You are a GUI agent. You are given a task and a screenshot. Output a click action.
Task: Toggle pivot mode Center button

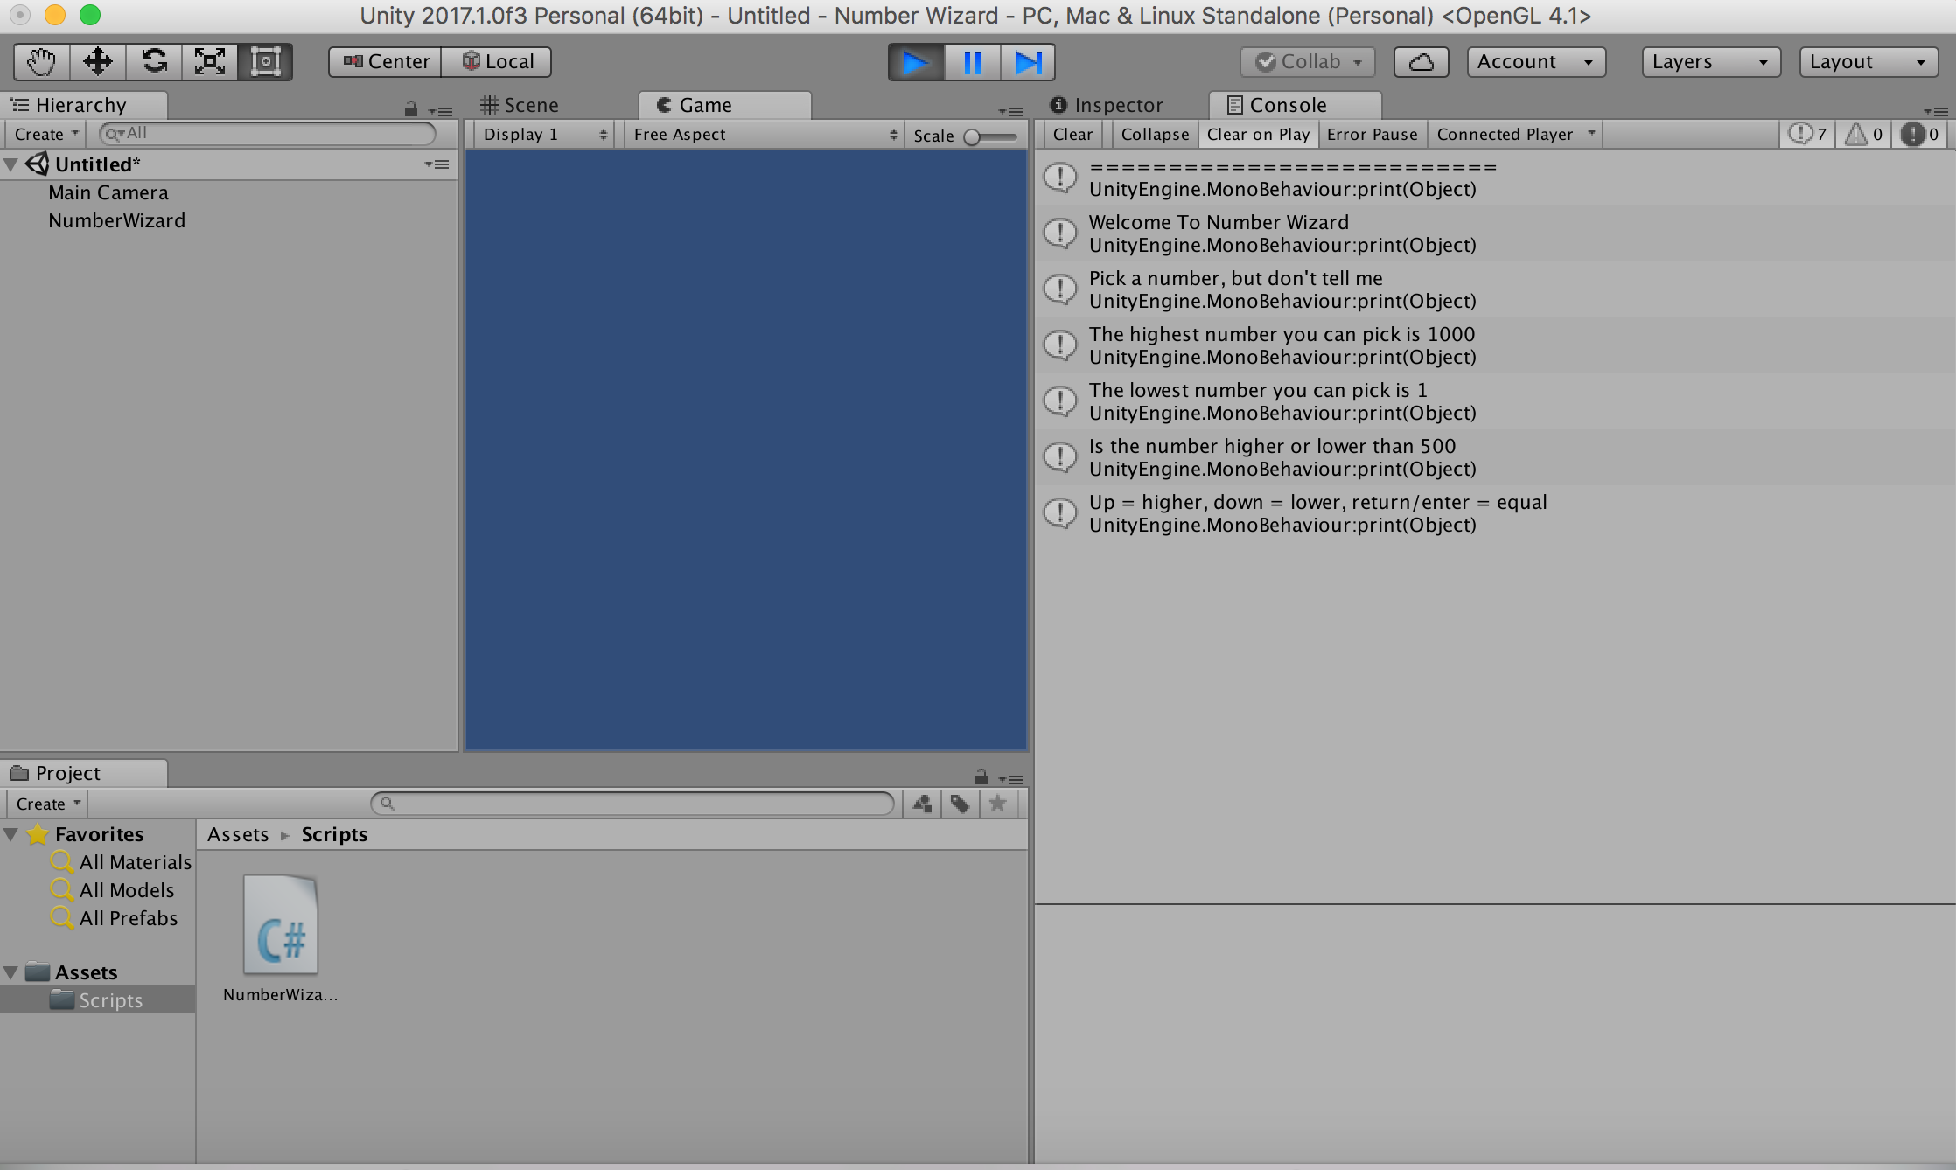point(386,62)
